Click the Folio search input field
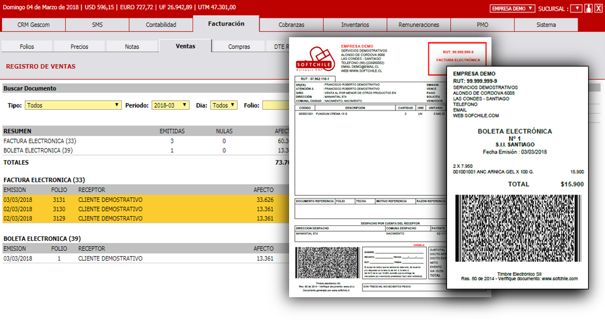 275,105
